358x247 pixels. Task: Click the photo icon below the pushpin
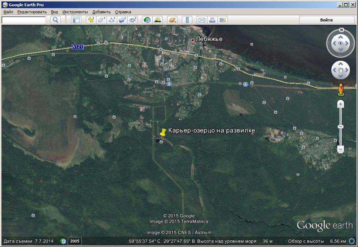pyautogui.click(x=161, y=142)
